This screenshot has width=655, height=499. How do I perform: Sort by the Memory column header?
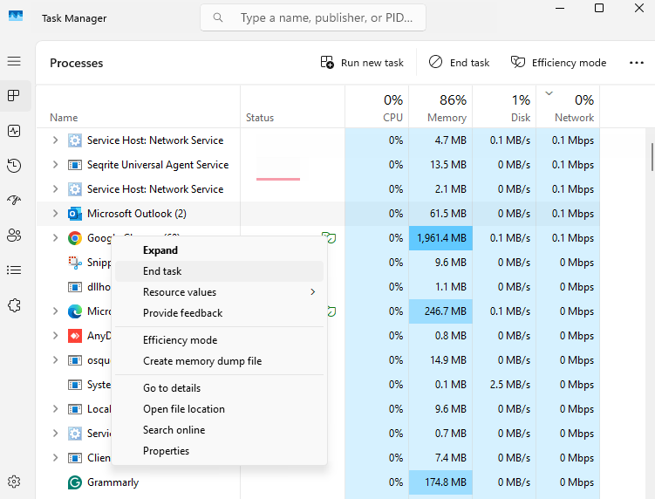click(x=440, y=107)
